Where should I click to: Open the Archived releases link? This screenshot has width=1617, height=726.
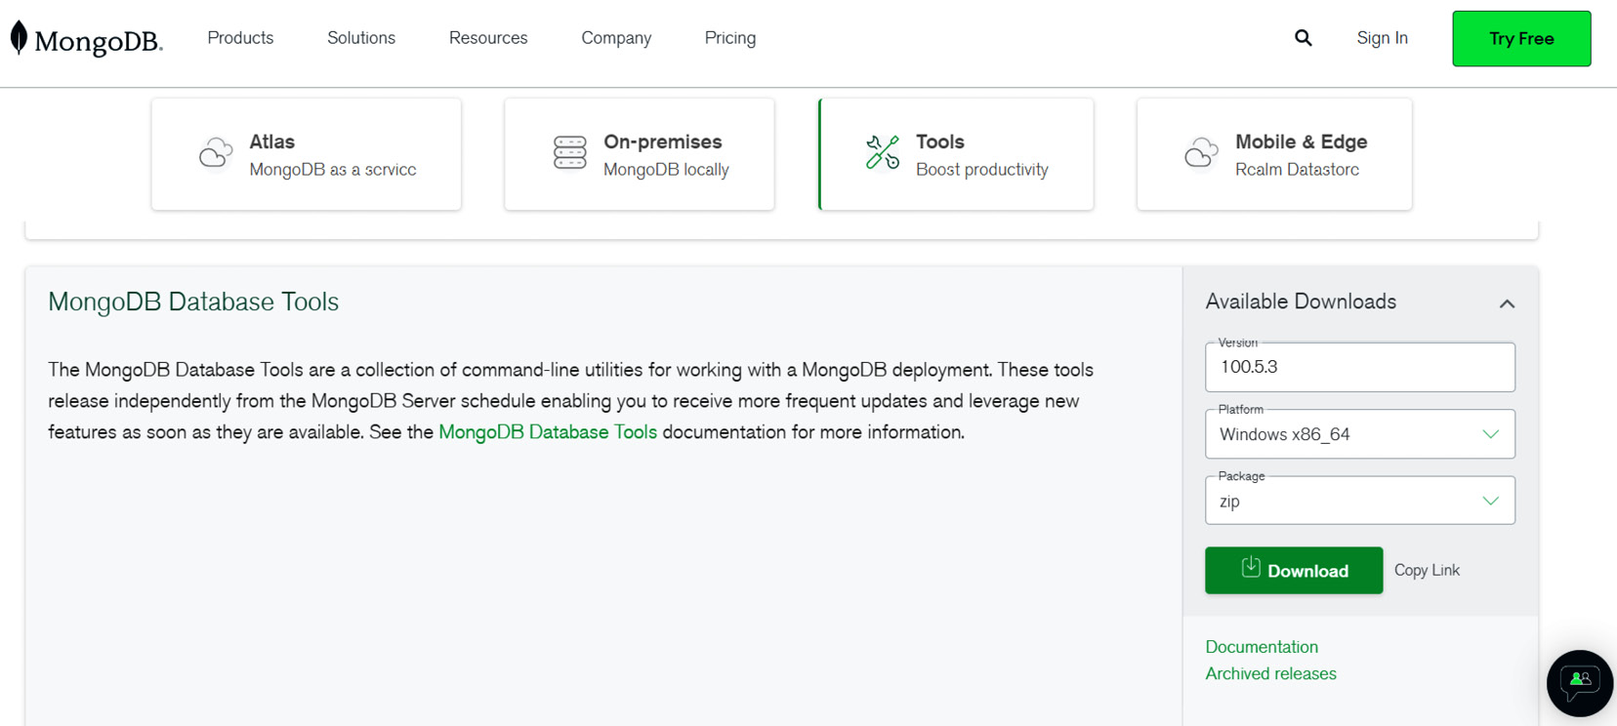[1270, 673]
